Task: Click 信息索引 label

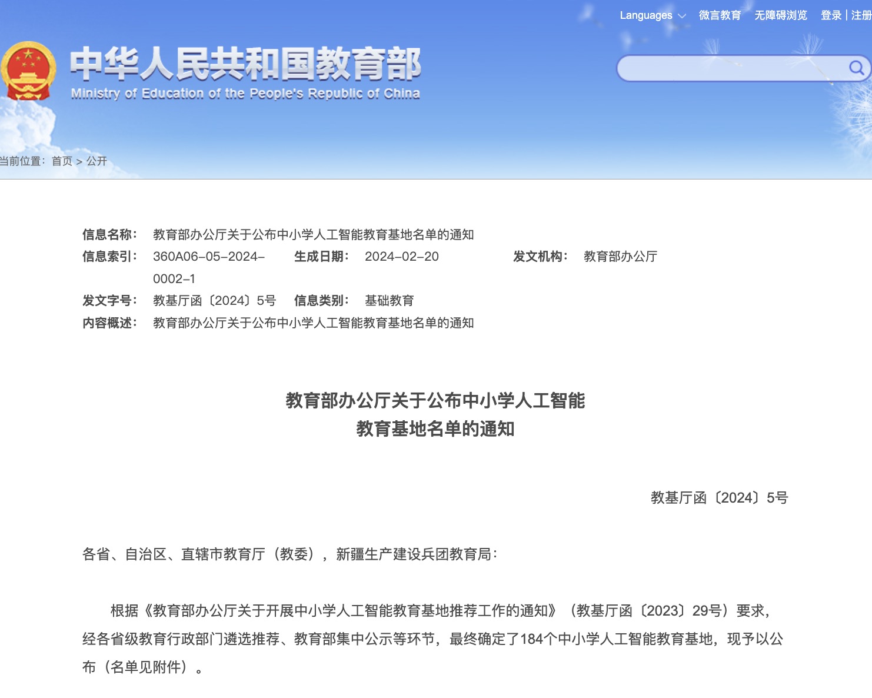Action: click(x=109, y=257)
